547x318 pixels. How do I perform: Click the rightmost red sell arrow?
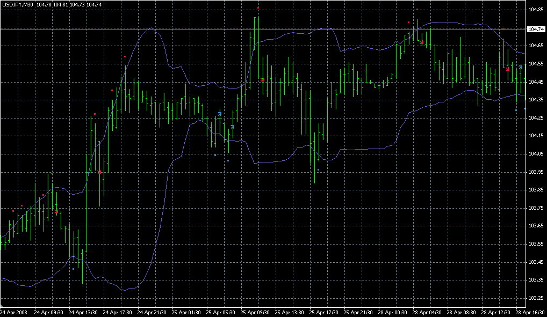(508, 69)
